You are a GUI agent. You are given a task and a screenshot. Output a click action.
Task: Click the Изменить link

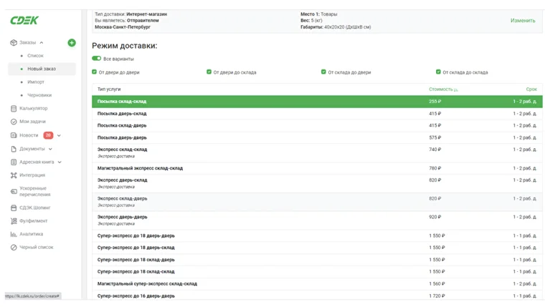523,21
